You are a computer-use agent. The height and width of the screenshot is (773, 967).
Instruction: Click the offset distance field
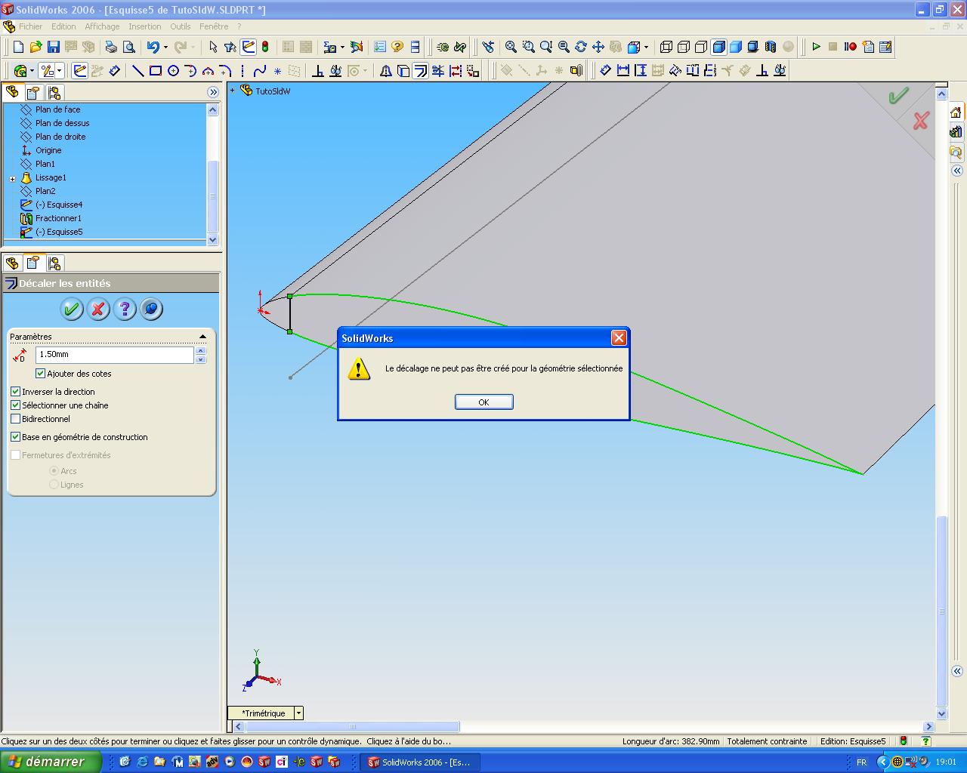pos(114,355)
